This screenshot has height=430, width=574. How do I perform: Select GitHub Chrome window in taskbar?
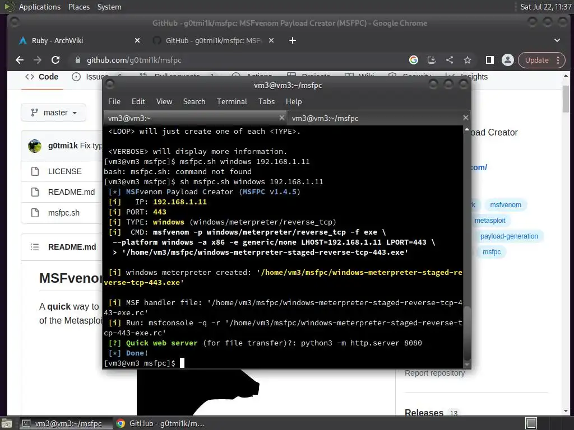pyautogui.click(x=161, y=423)
